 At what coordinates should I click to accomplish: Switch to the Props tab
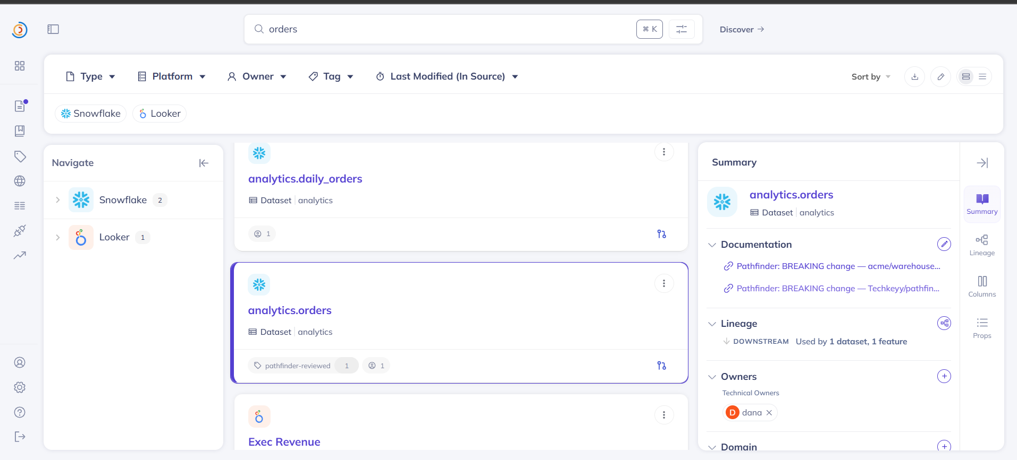pyautogui.click(x=982, y=328)
